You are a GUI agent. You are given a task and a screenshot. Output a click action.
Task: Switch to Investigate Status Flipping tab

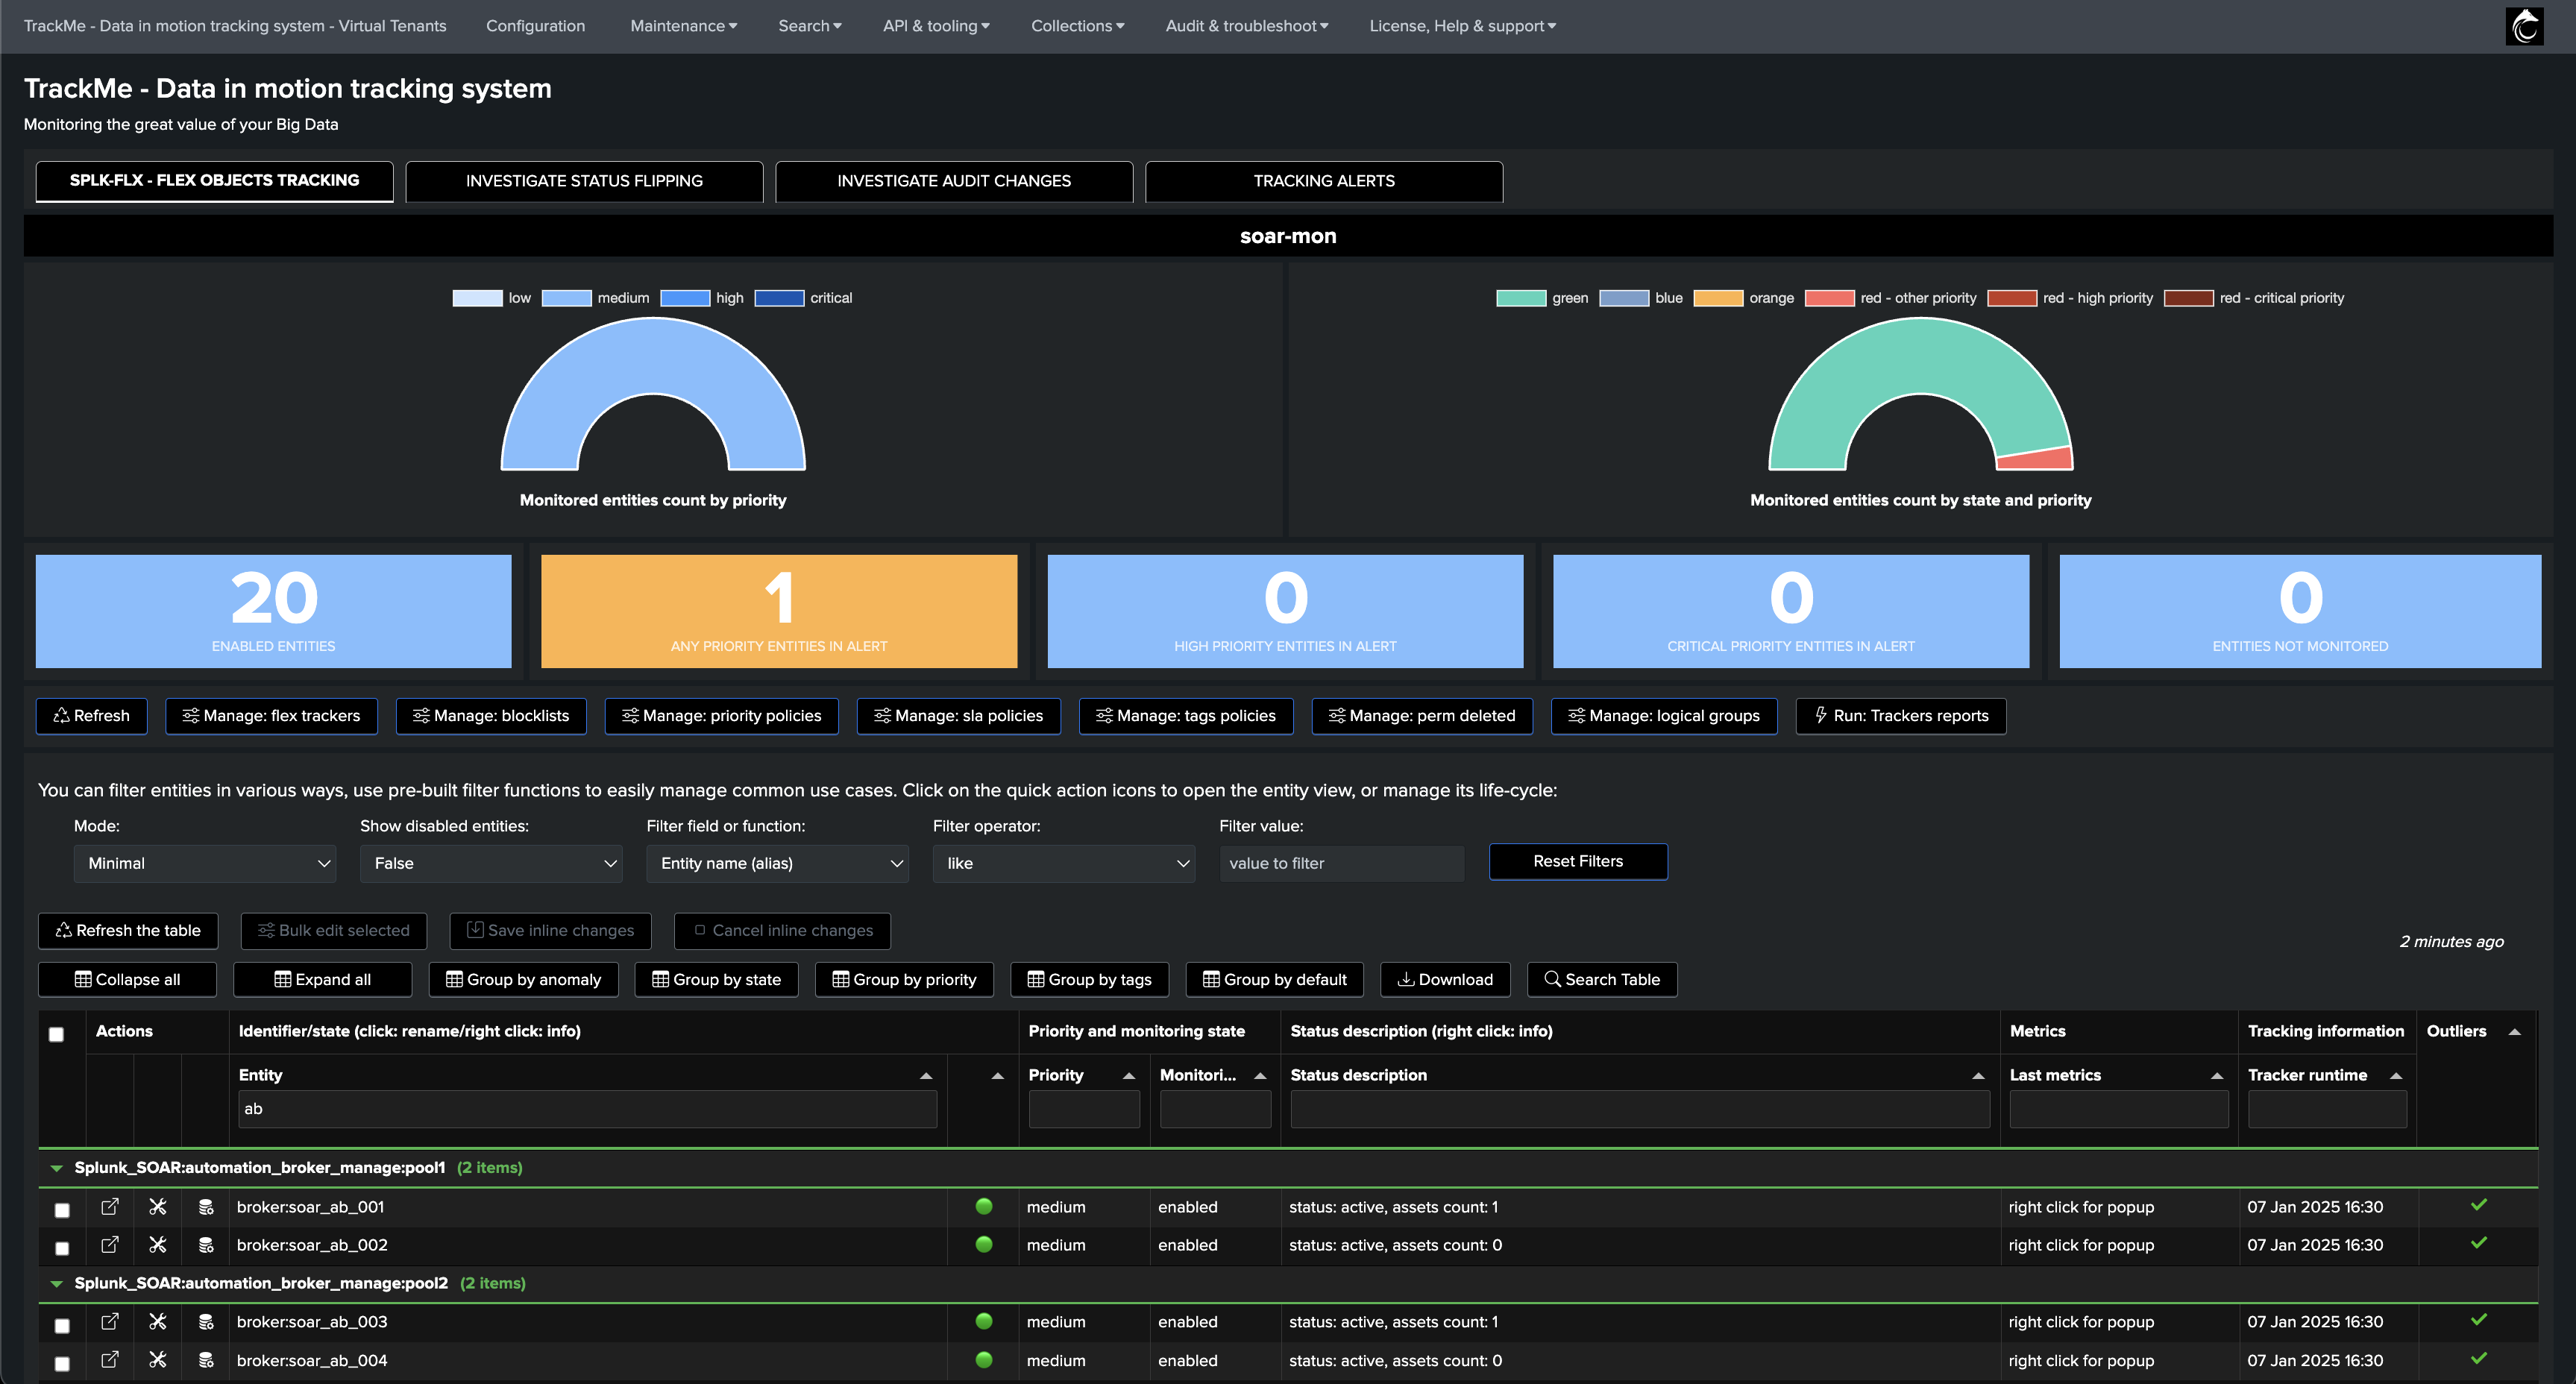(584, 181)
